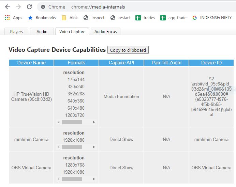Click right scroll arrow in OBS Virtual Camera formats
The height and width of the screenshot is (187, 236).
(94, 179)
